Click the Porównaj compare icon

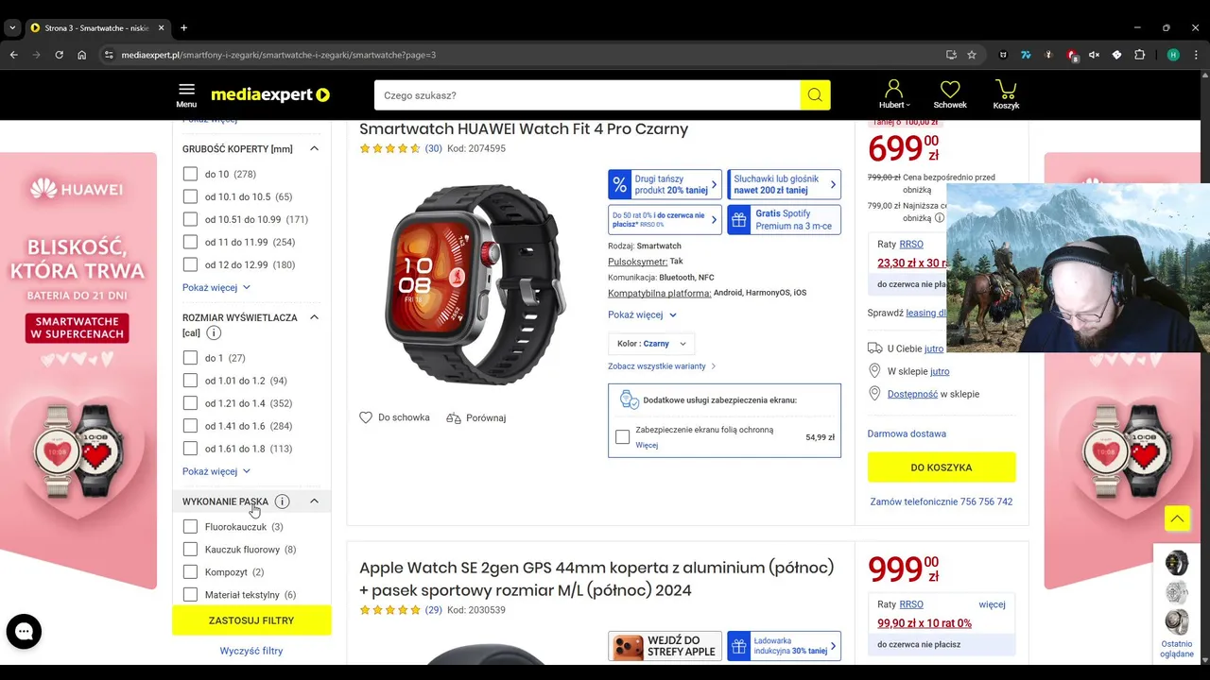454,418
